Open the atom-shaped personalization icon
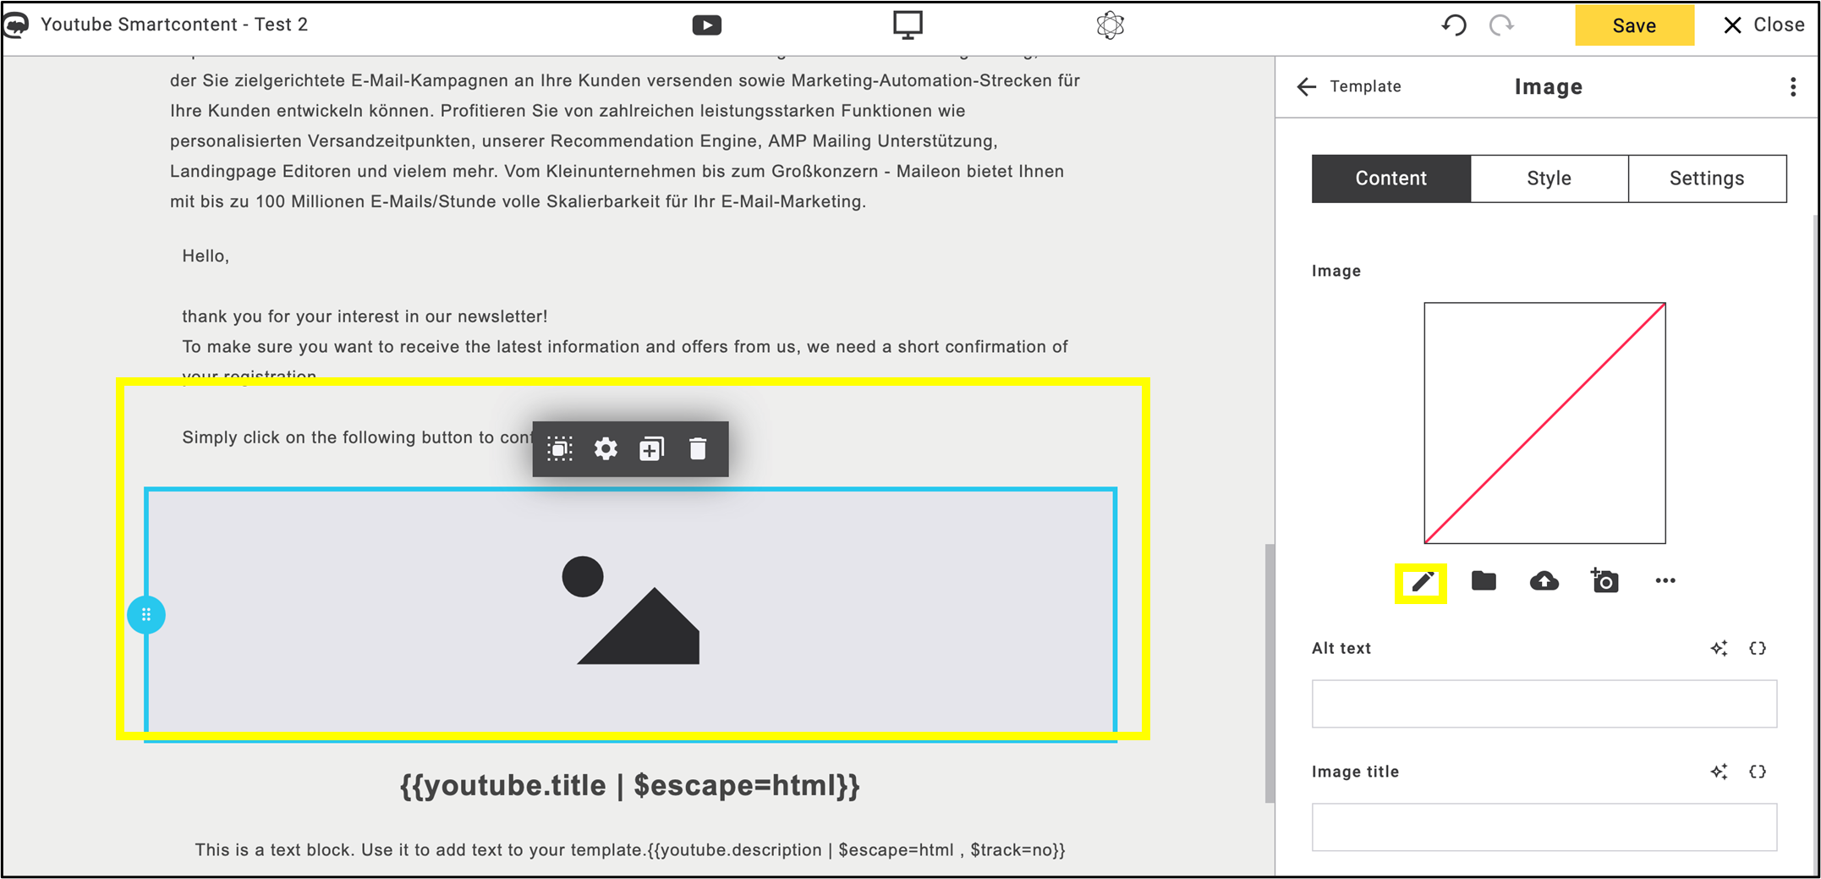 pyautogui.click(x=1110, y=25)
